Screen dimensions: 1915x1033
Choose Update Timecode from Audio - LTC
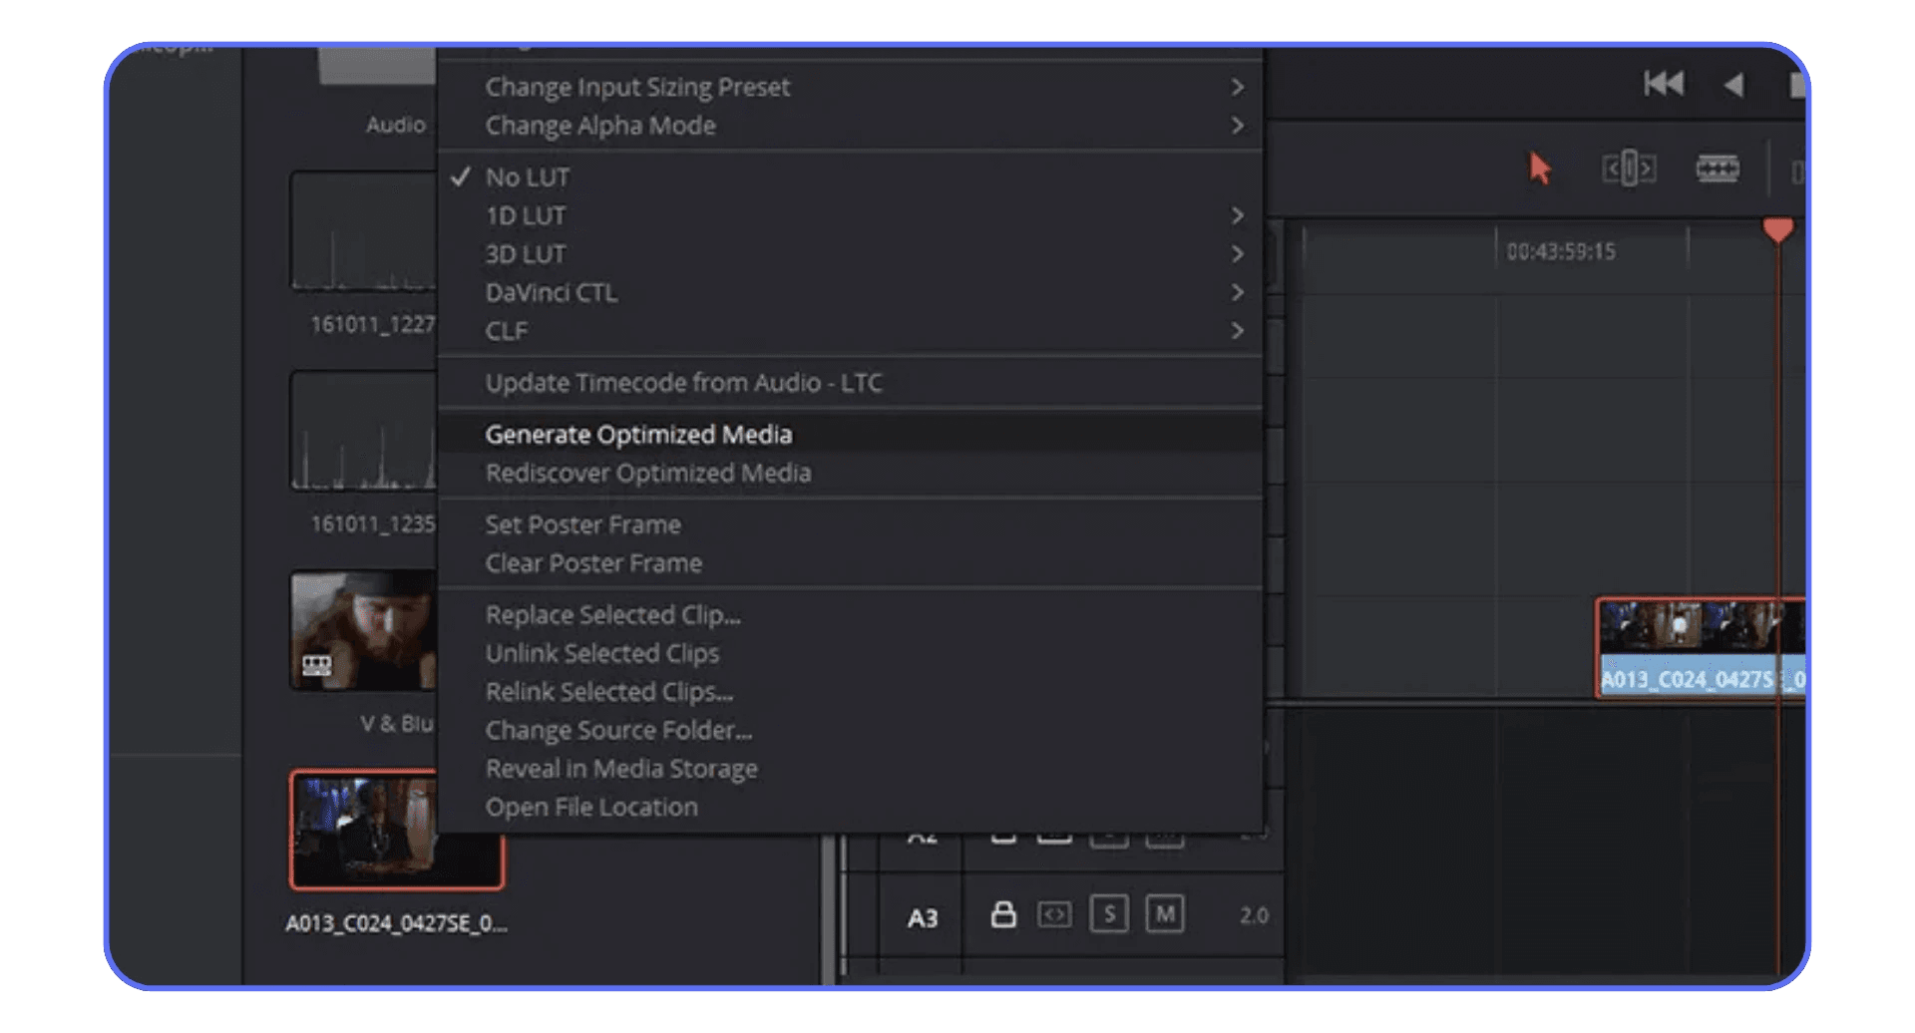point(683,382)
